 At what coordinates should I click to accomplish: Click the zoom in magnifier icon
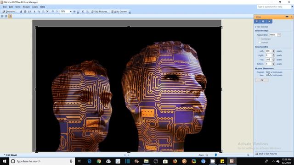tap(248, 155)
